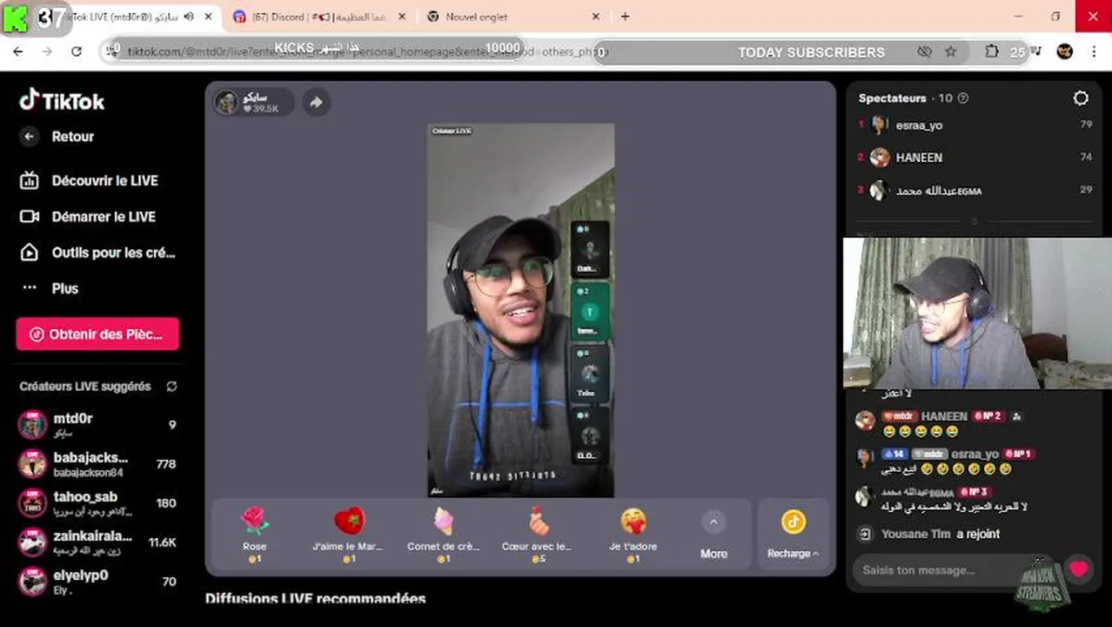Image resolution: width=1112 pixels, height=627 pixels.
Task: Send the Cœur avec les doigts gift
Action: pyautogui.click(x=537, y=534)
